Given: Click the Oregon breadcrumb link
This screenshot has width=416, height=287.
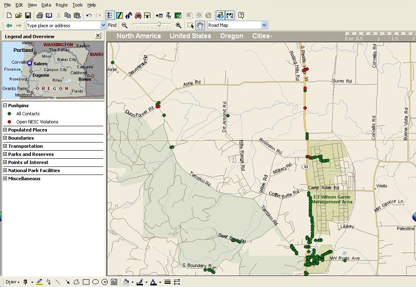Looking at the screenshot, I should pyautogui.click(x=232, y=36).
